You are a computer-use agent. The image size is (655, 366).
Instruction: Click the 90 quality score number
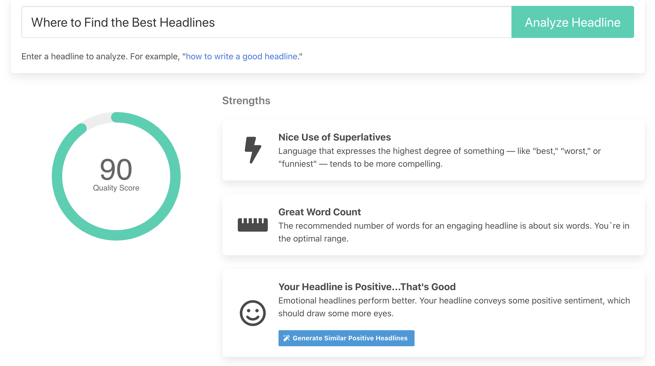click(116, 169)
